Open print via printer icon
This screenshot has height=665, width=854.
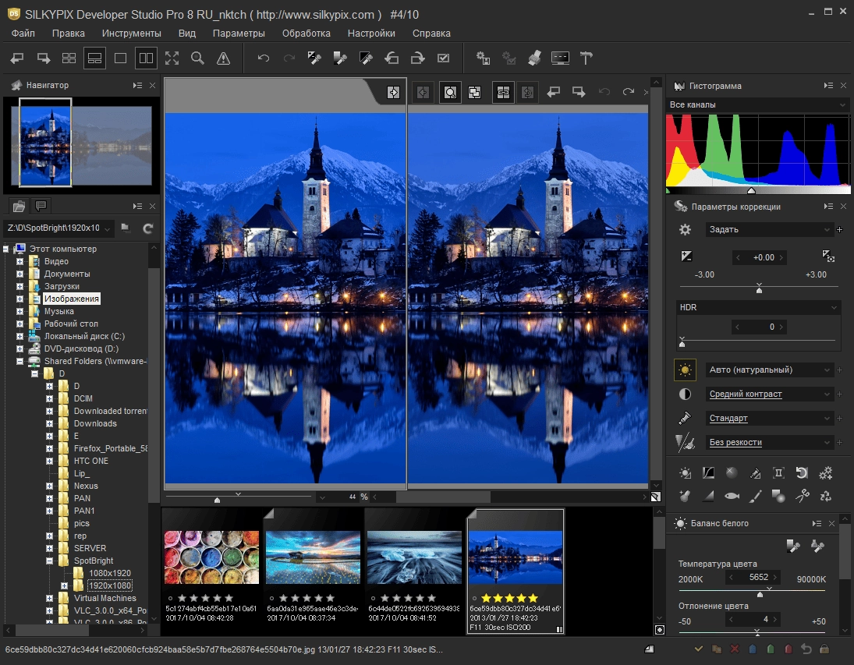click(534, 58)
